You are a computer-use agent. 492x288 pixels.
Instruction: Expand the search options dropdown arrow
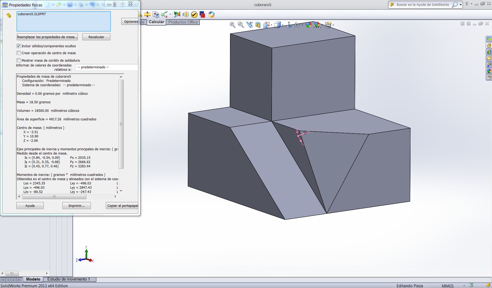[461, 5]
